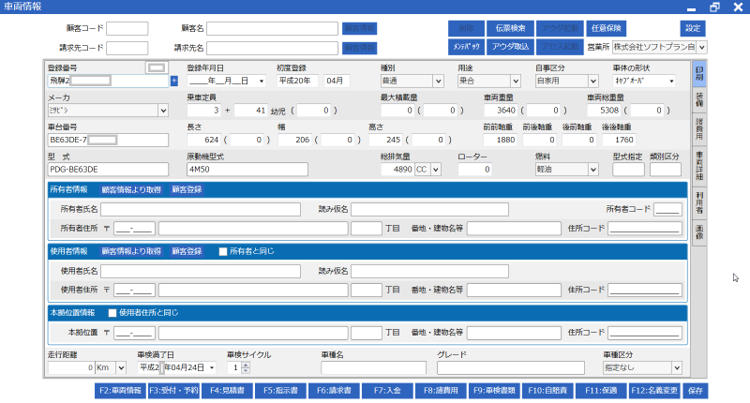Image resolution: width=750 pixels, height=403 pixels.
Task: Increase the 車検サイクル spinner value
Action: (x=247, y=365)
